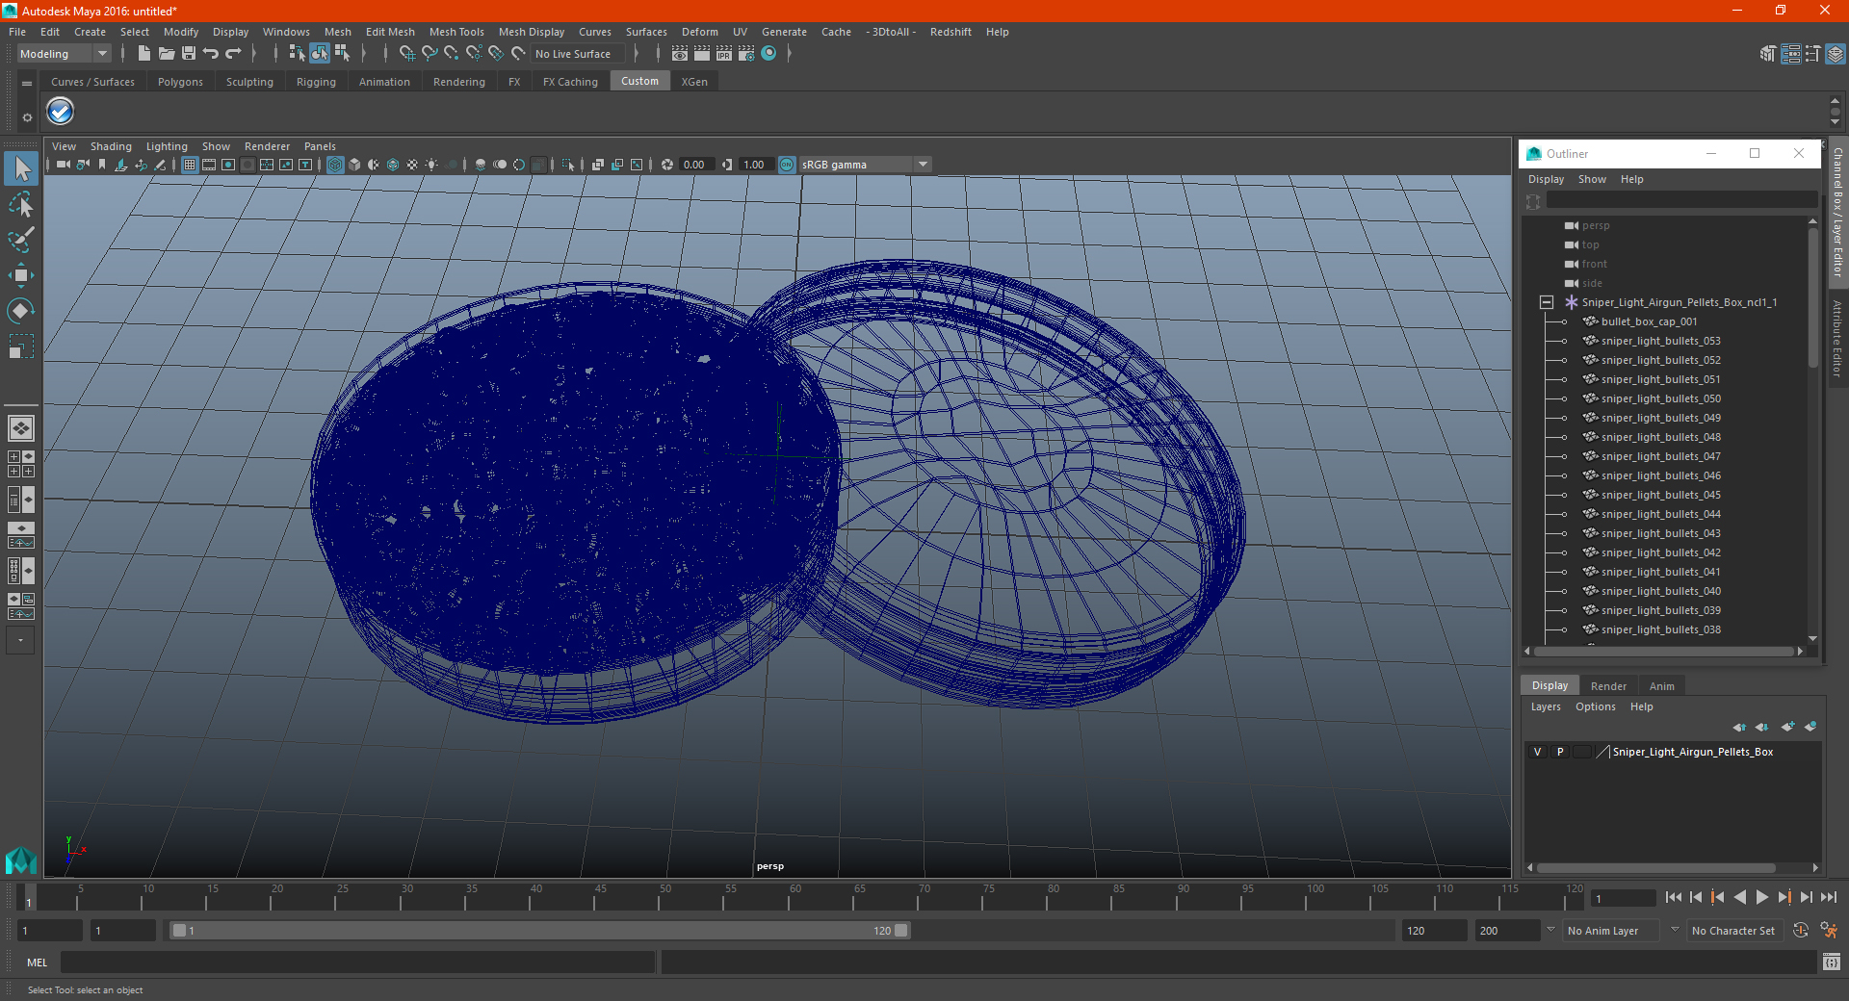Viewport: 1849px width, 1001px height.
Task: Open the Modeling menu set dropdown
Action: (x=64, y=54)
